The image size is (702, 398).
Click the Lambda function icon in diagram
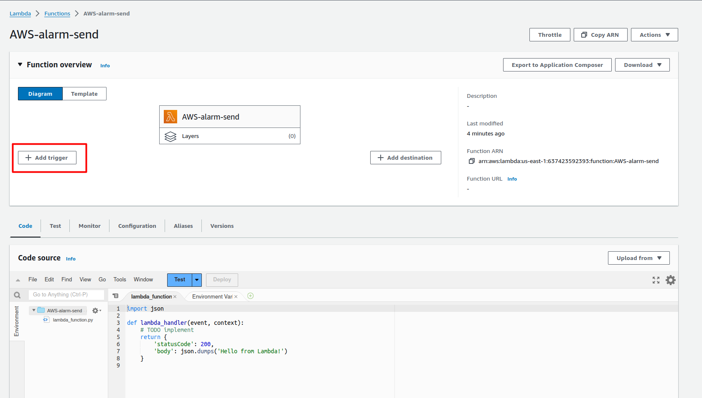[x=170, y=117]
